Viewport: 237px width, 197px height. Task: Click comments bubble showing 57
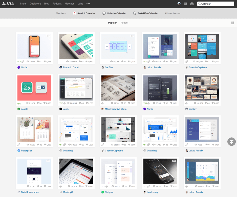point(38,61)
